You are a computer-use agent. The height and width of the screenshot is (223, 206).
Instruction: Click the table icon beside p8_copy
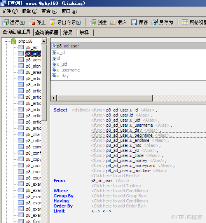[21, 159]
